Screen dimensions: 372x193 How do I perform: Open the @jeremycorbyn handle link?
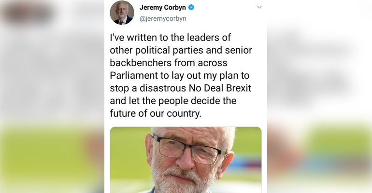[x=163, y=18]
